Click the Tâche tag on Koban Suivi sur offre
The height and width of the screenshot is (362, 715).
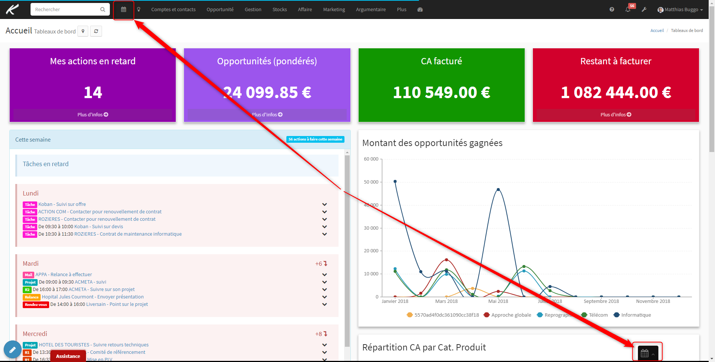point(30,204)
